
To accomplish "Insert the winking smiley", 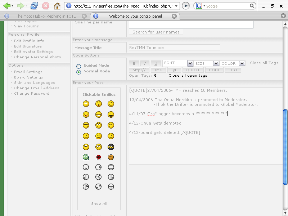I will point(111,104).
